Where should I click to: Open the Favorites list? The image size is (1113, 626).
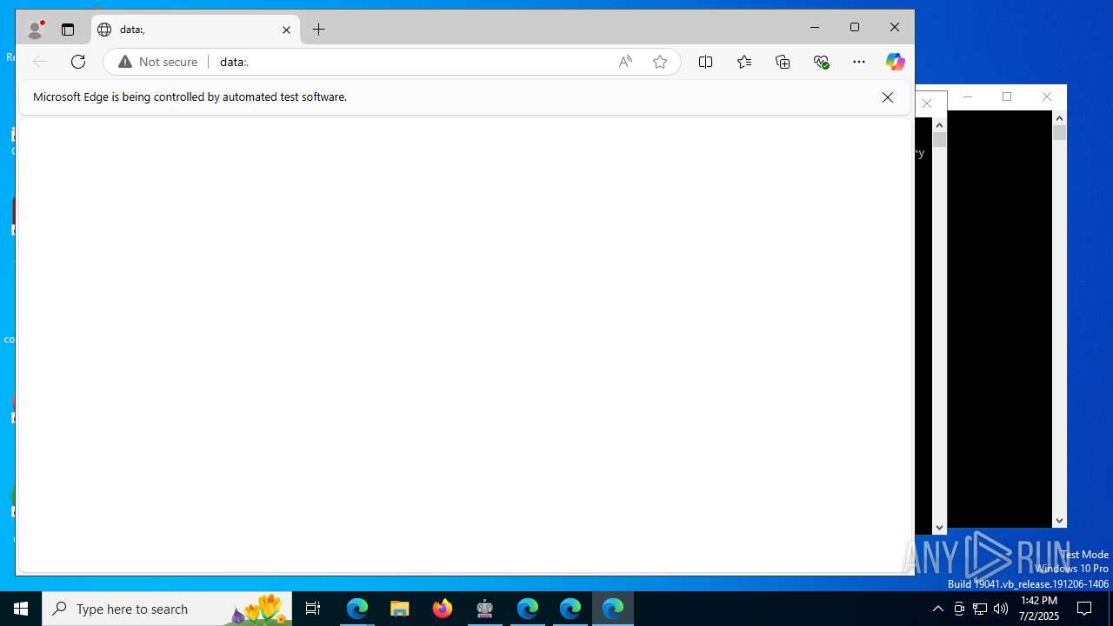pos(744,61)
